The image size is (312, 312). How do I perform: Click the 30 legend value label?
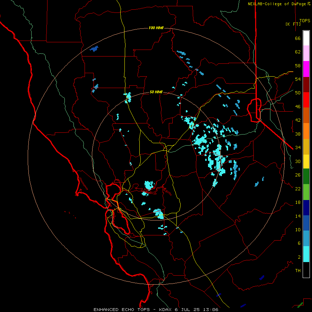pyautogui.click(x=298, y=161)
